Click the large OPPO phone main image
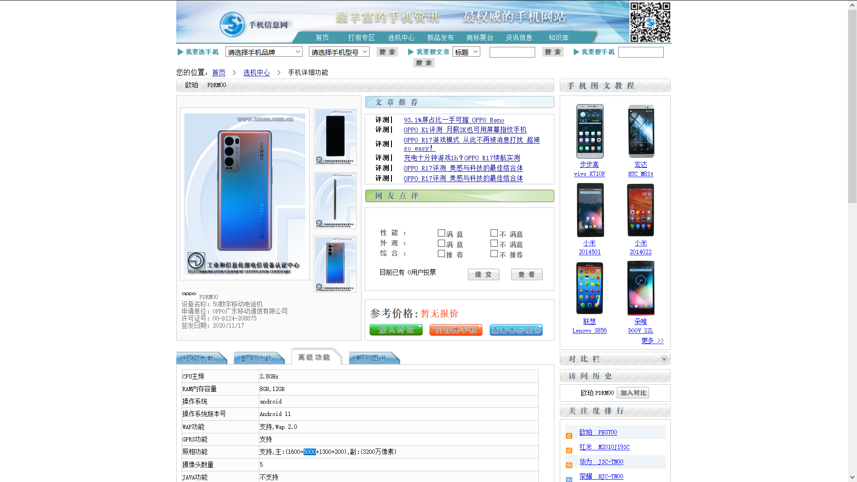 coord(245,194)
